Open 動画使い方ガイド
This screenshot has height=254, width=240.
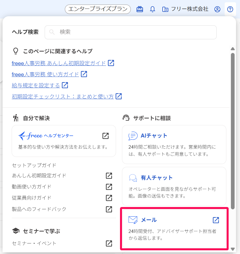(32, 187)
